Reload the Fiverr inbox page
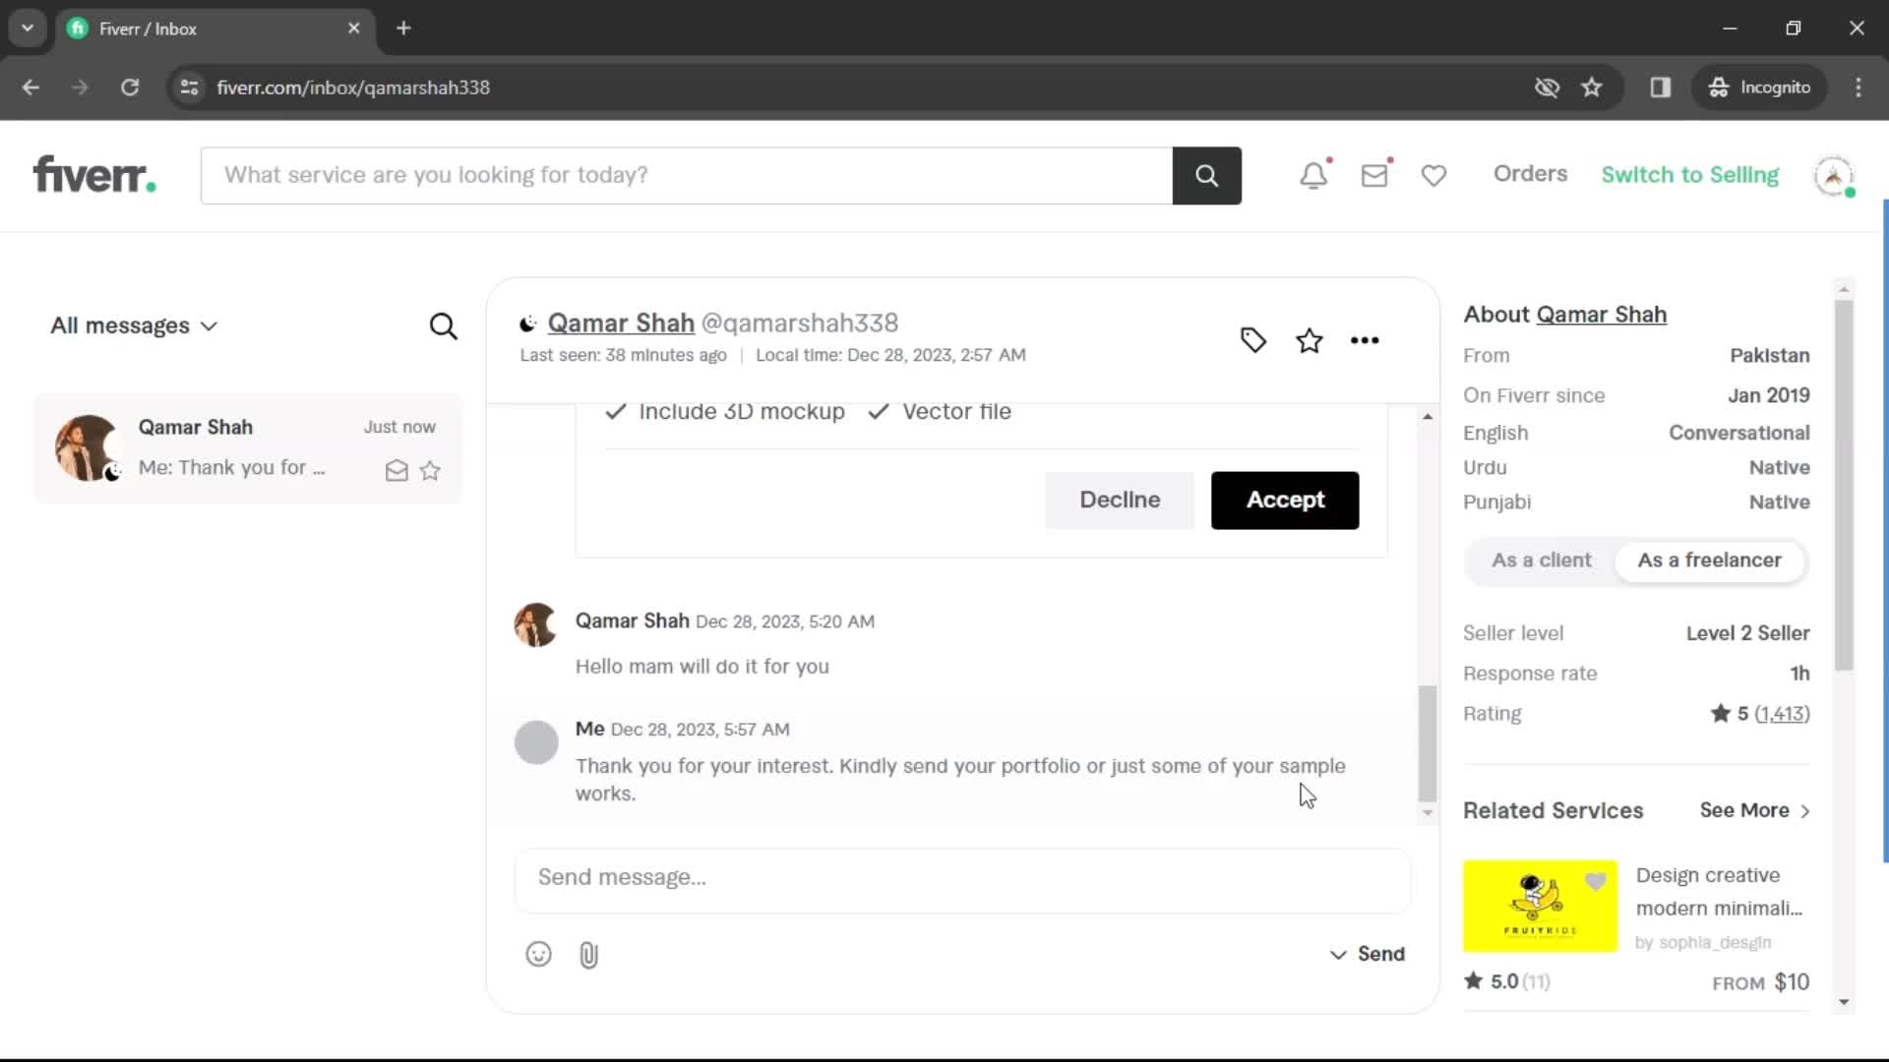Screen dimensions: 1889x1062 click(x=129, y=88)
